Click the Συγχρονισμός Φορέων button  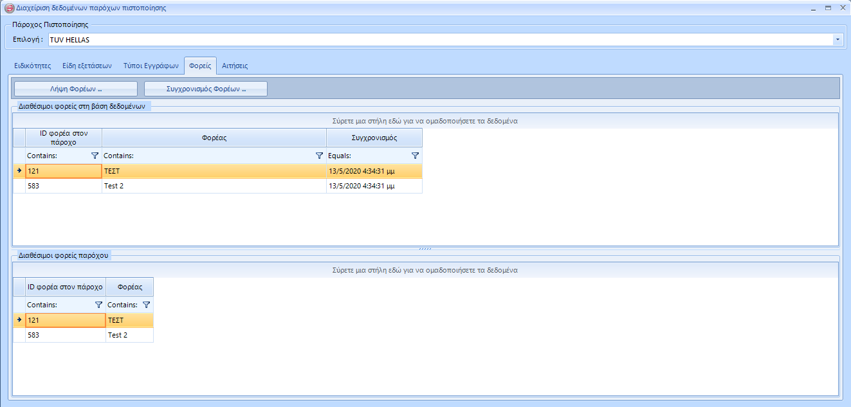(x=206, y=89)
